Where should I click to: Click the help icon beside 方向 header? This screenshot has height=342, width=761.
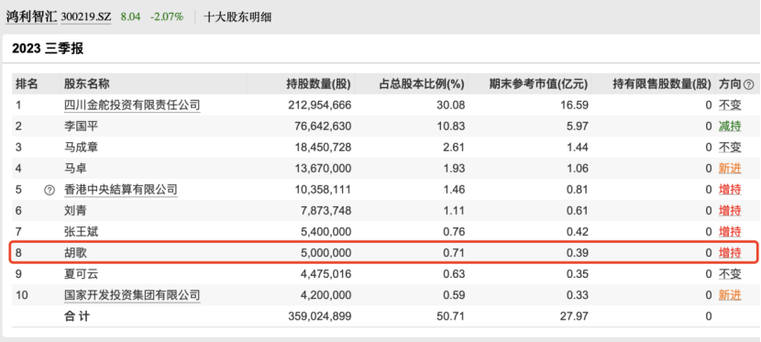coord(748,84)
